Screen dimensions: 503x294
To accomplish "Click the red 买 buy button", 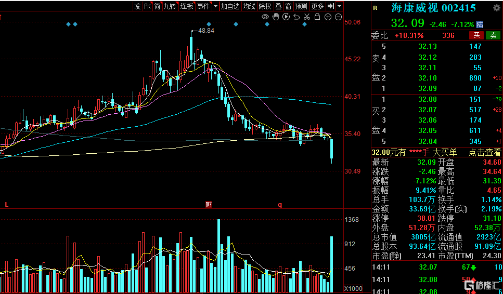I will (x=476, y=35).
